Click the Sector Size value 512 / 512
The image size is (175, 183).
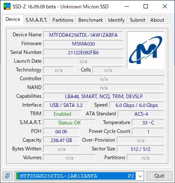click(141, 149)
